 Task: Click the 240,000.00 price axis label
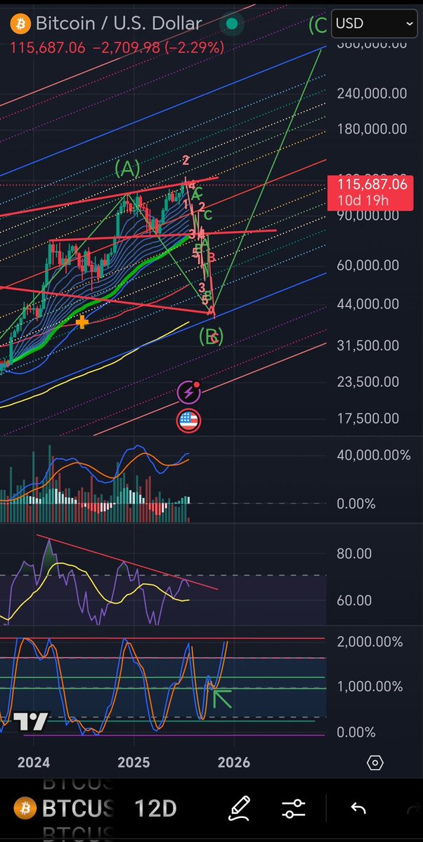tap(372, 93)
